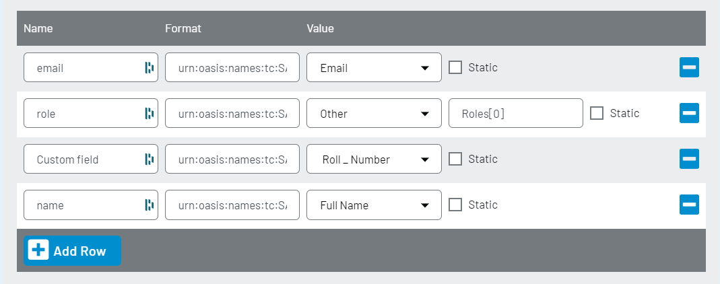Click the Roles[0] text input
The image size is (720, 284).
tap(515, 114)
